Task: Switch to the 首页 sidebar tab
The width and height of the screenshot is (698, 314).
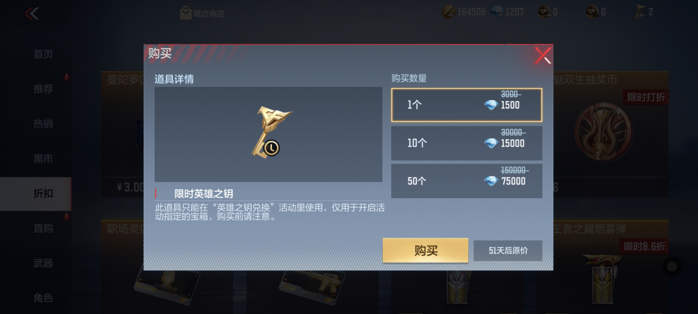Action: (43, 54)
